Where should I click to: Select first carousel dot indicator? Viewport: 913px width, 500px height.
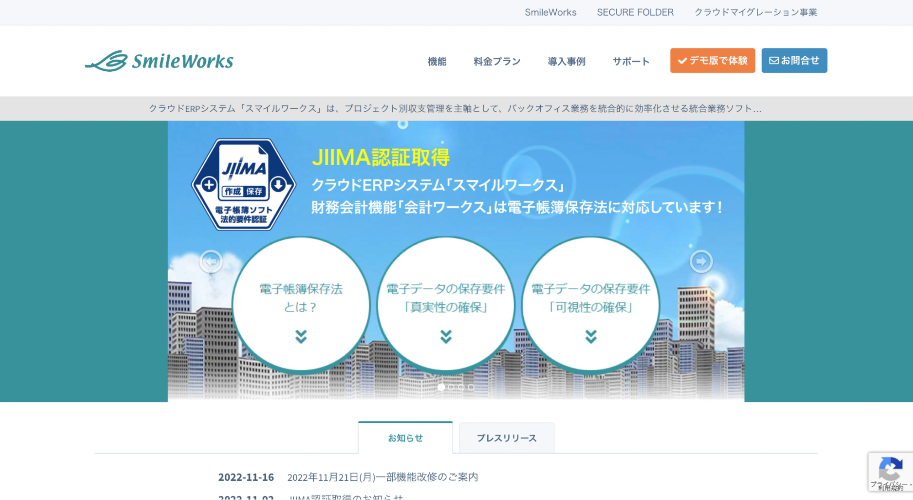tap(441, 387)
